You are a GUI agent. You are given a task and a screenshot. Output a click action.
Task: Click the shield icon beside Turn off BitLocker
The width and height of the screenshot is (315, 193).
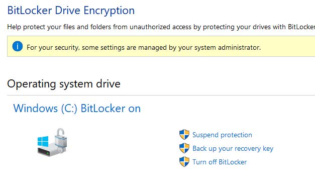[x=184, y=162]
